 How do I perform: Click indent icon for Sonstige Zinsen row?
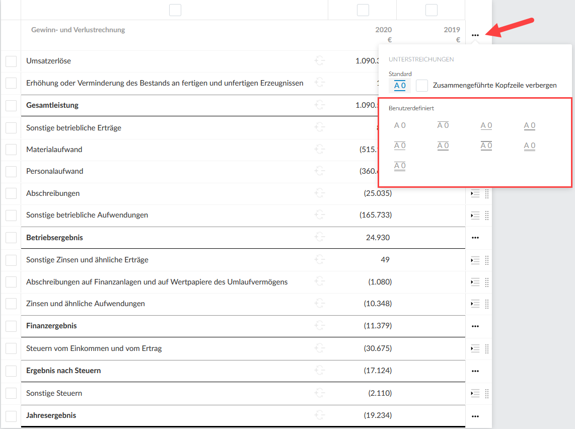[x=475, y=260]
